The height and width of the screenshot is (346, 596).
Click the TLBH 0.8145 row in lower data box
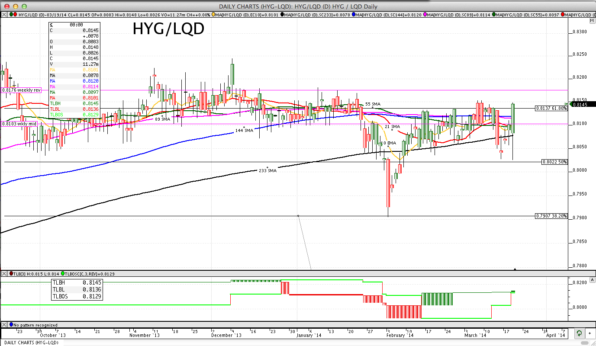[x=77, y=282]
